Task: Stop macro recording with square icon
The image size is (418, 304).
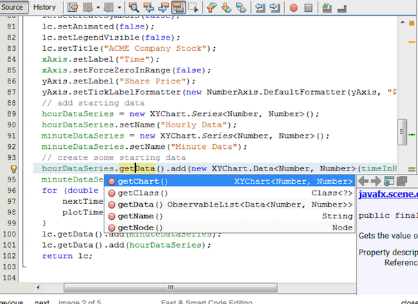Action: [310, 8]
